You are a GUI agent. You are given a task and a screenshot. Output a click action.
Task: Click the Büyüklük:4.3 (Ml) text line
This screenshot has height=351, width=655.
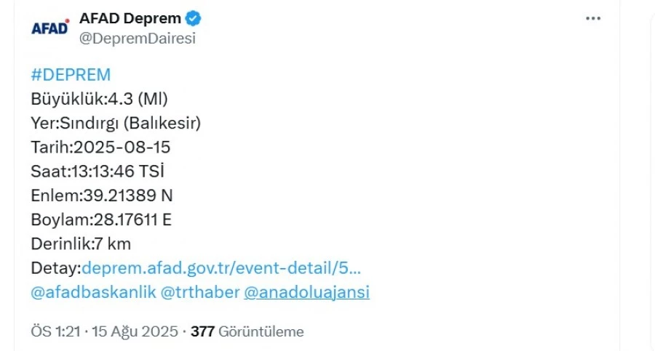(100, 100)
